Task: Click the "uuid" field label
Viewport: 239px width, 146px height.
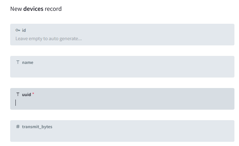Action: [x=27, y=95]
